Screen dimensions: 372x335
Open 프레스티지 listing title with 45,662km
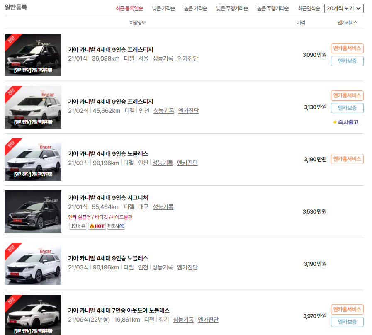tap(111, 102)
